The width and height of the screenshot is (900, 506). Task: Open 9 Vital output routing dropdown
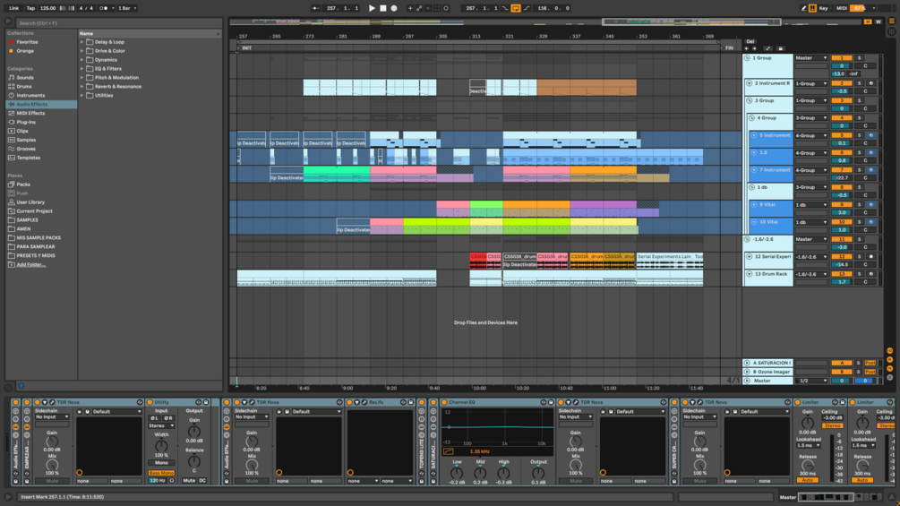click(x=811, y=205)
